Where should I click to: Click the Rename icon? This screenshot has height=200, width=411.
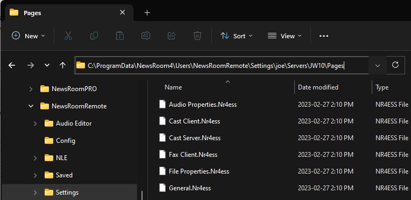point(145,36)
